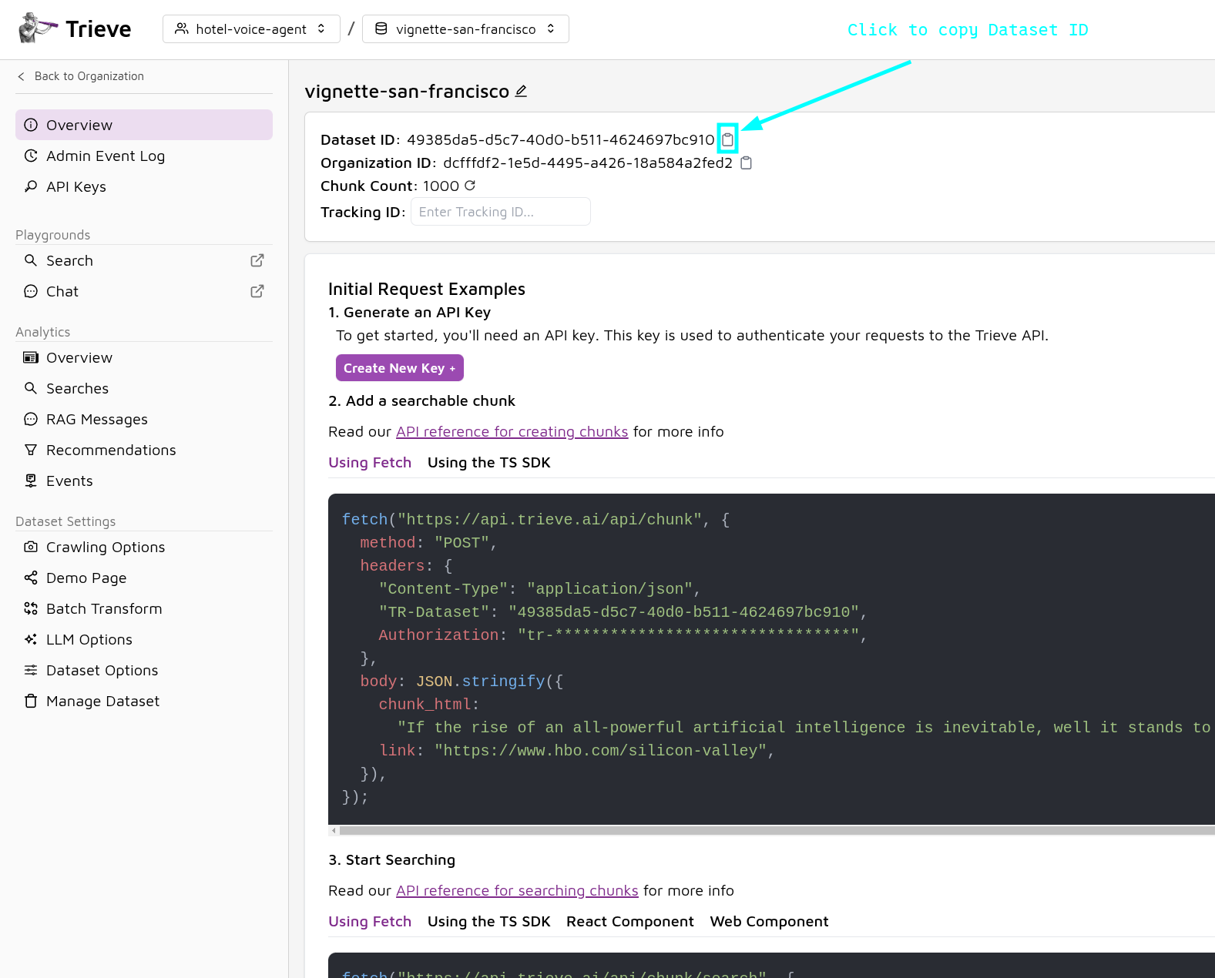Click the scrollbar left arrow under code
Image resolution: width=1215 pixels, height=978 pixels.
pyautogui.click(x=333, y=830)
